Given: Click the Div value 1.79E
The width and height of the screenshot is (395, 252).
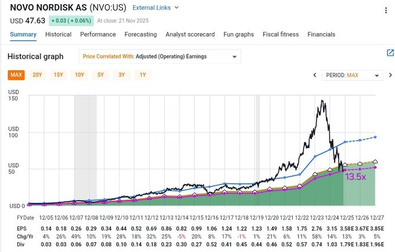Looking at the screenshot, I should point(347,244).
